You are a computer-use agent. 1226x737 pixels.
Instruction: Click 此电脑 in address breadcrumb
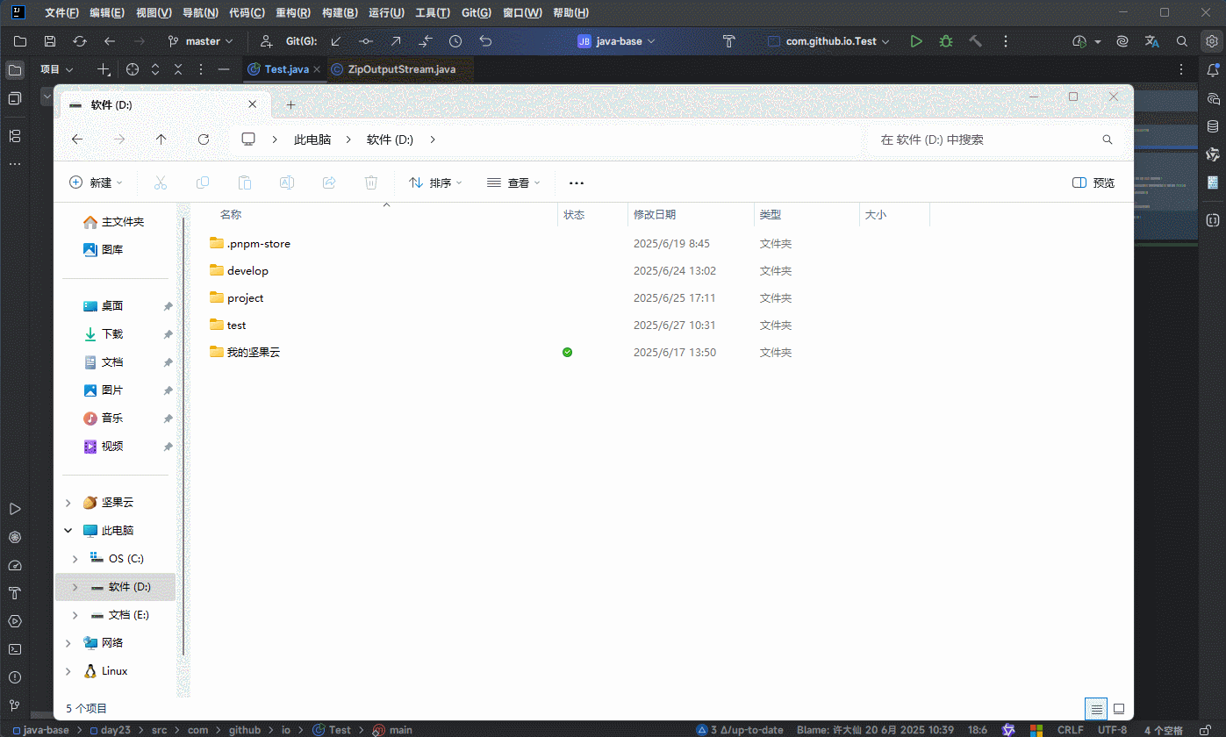312,140
